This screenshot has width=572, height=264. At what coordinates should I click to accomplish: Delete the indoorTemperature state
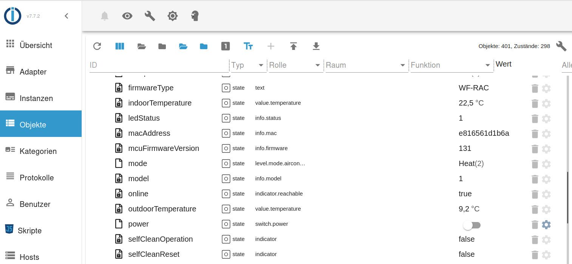coord(535,104)
